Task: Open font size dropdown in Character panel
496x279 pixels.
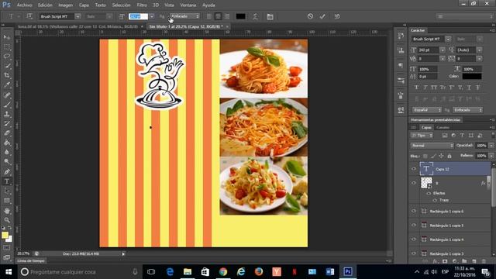Action: 443,50
